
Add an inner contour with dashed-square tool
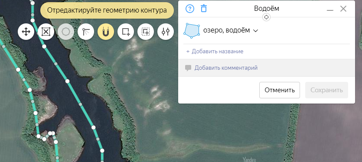(146, 32)
